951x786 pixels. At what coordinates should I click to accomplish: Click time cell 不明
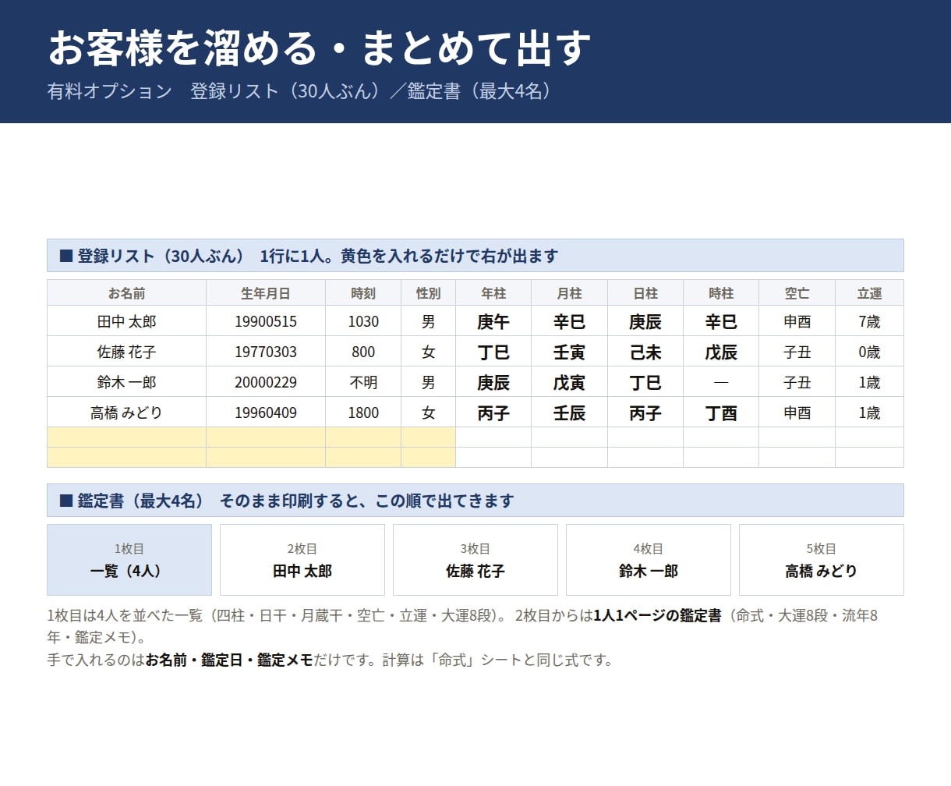pyautogui.click(x=363, y=382)
